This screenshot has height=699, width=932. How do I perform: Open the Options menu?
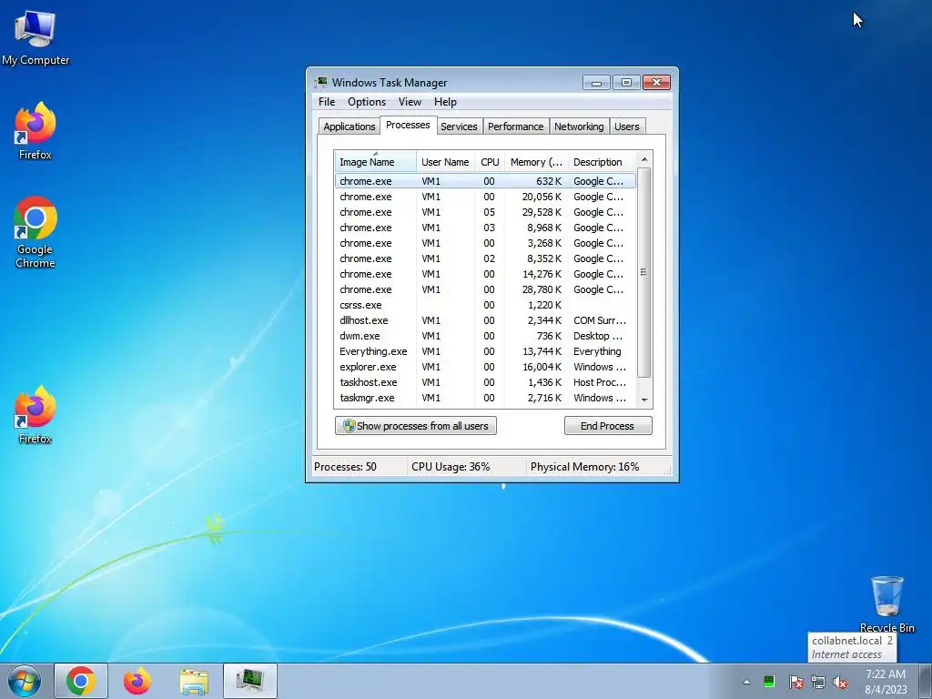coord(367,102)
